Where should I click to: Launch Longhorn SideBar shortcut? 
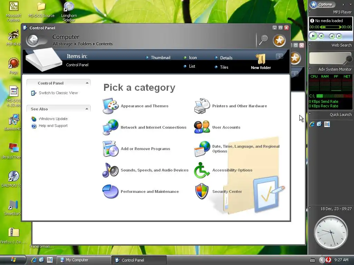tap(69, 11)
